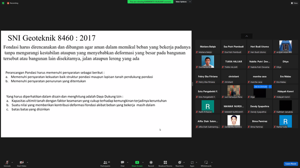
Task: Click the green Share Screen icon
Action: click(137, 162)
